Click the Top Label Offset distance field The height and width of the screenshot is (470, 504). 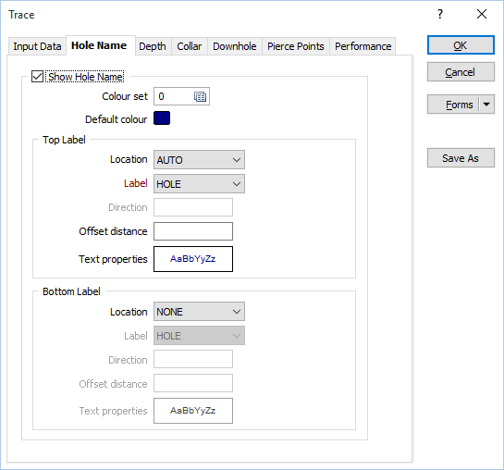193,231
